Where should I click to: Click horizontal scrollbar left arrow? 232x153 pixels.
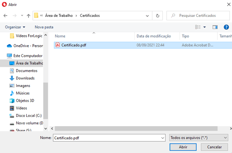coord(52,128)
